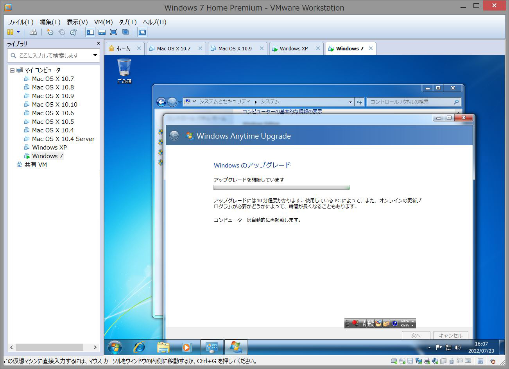Take a snapshot of this virtual machine

point(50,32)
